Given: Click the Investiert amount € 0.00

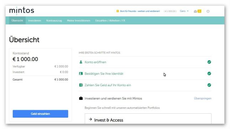Looking at the screenshot, I should pyautogui.click(x=64, y=72).
